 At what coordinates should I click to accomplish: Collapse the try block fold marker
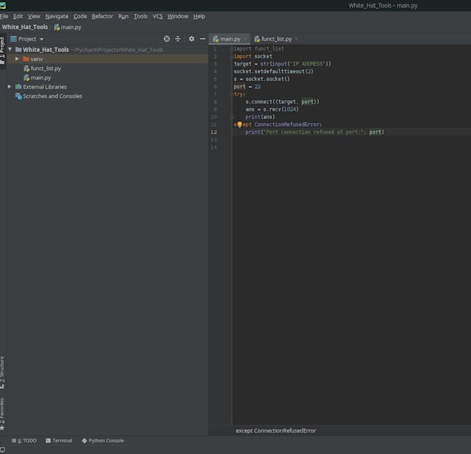pos(231,94)
